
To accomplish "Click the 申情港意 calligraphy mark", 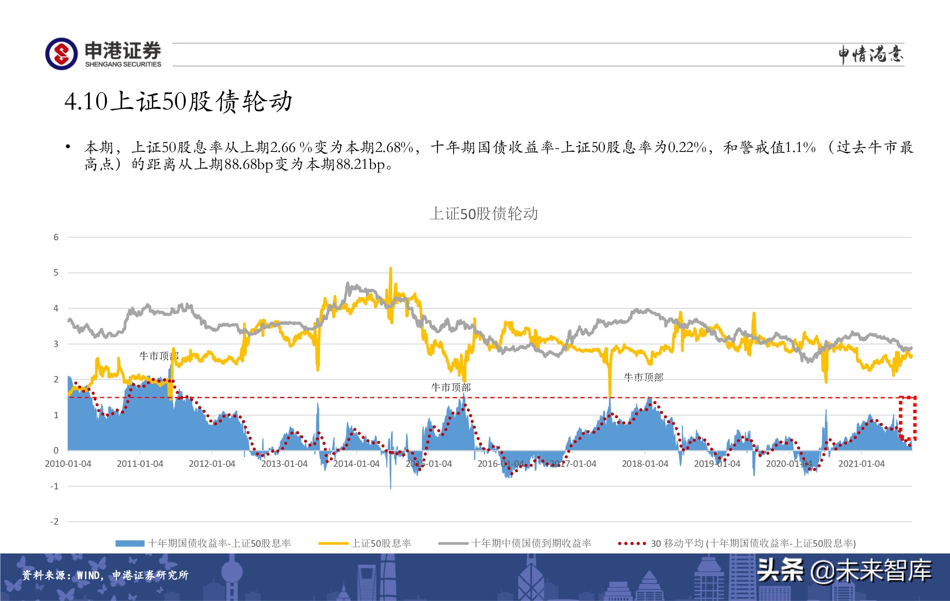I will (871, 55).
